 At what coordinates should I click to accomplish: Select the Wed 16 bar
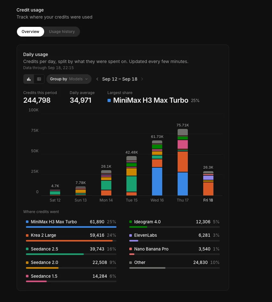[x=157, y=168]
